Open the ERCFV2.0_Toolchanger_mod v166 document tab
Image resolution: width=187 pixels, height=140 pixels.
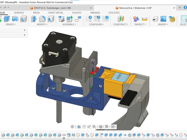pyautogui.click(x=52, y=8)
